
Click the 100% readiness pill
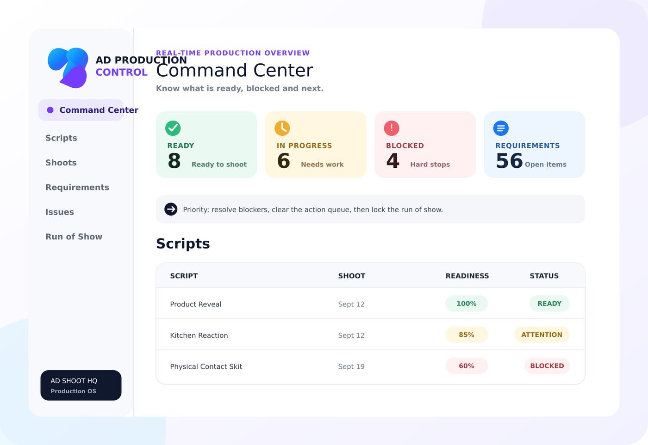(x=467, y=304)
